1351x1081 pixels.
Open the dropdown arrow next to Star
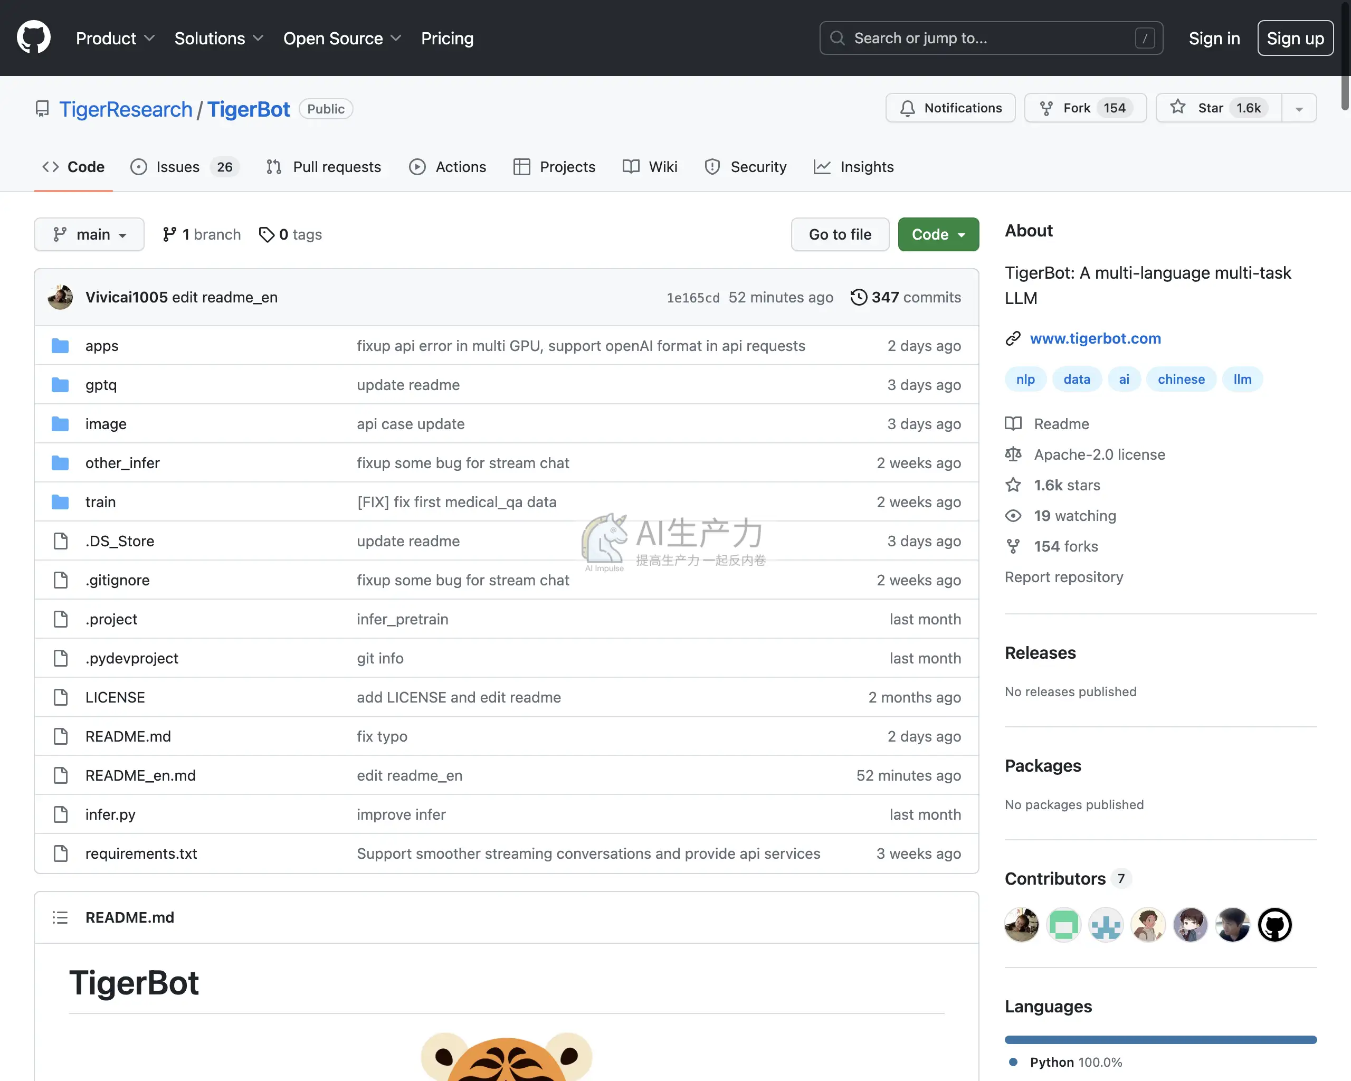(1299, 108)
